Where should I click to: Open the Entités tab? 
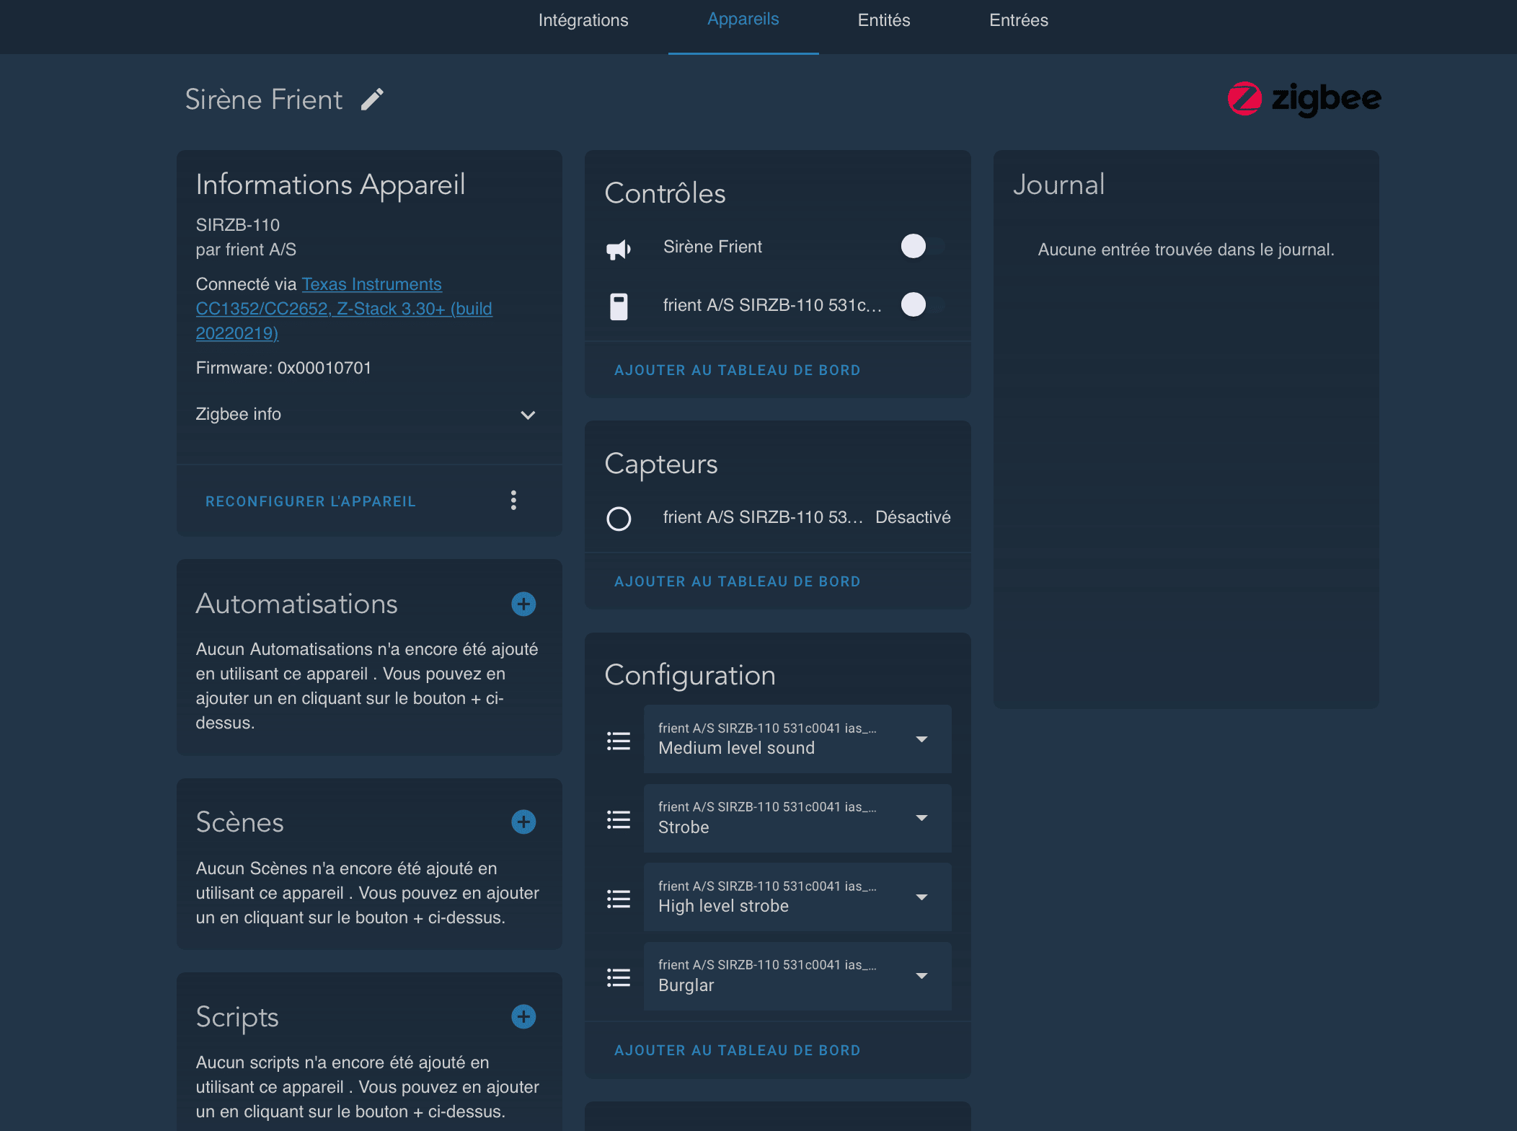[884, 20]
